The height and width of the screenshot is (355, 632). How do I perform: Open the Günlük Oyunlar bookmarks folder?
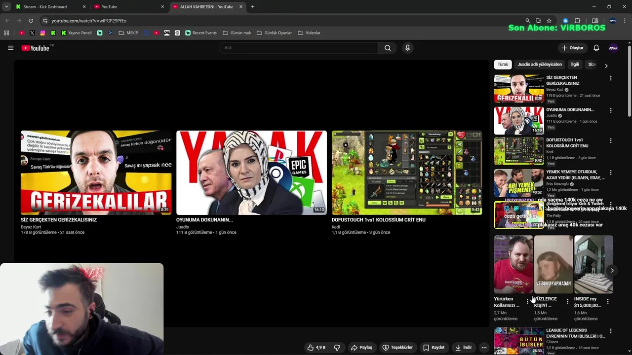pos(274,33)
